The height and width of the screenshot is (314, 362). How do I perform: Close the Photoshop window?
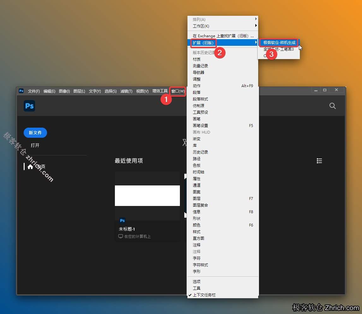(336, 90)
